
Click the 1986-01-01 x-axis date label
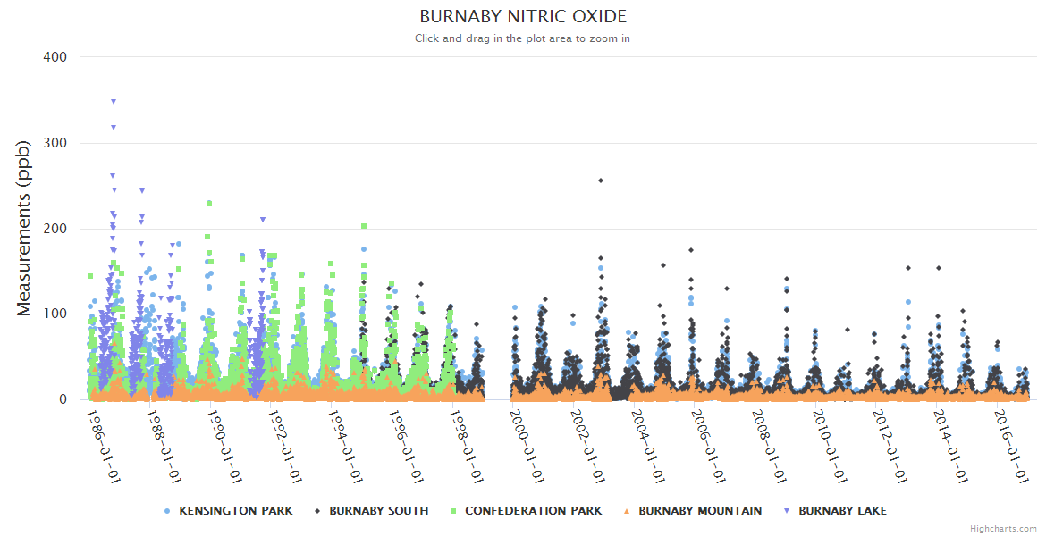[103, 447]
